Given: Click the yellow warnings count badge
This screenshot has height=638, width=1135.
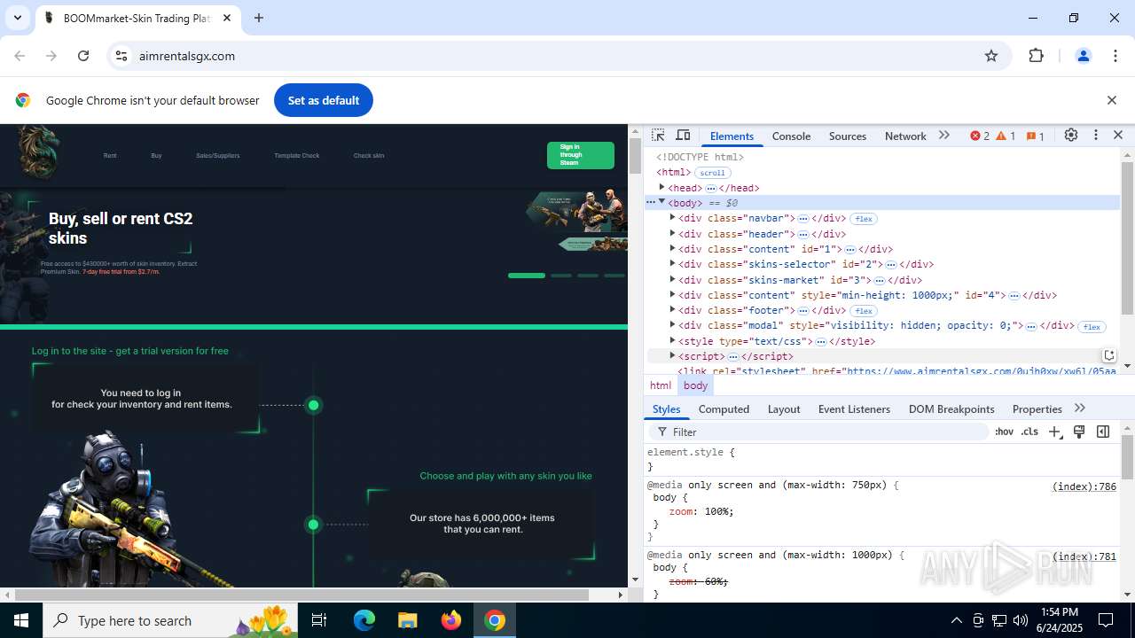Looking at the screenshot, I should click(x=1006, y=136).
